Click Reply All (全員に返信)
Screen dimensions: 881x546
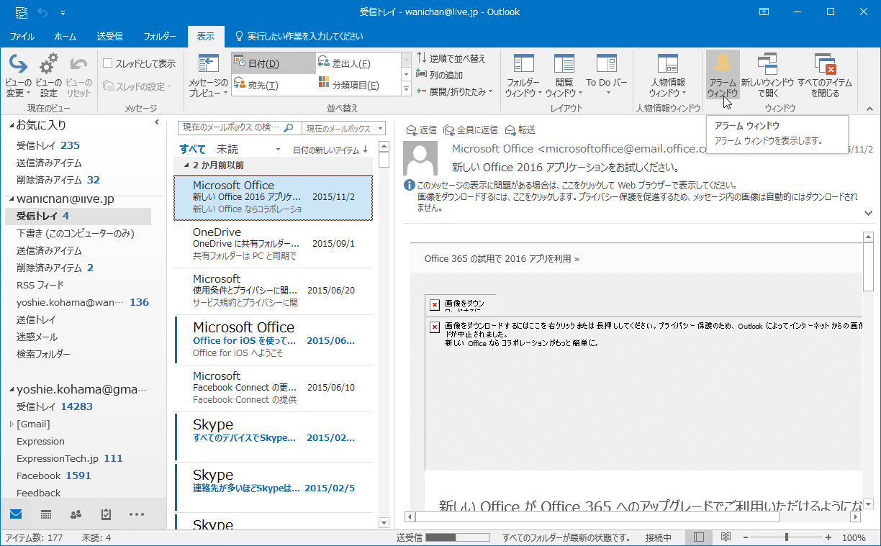(x=471, y=129)
